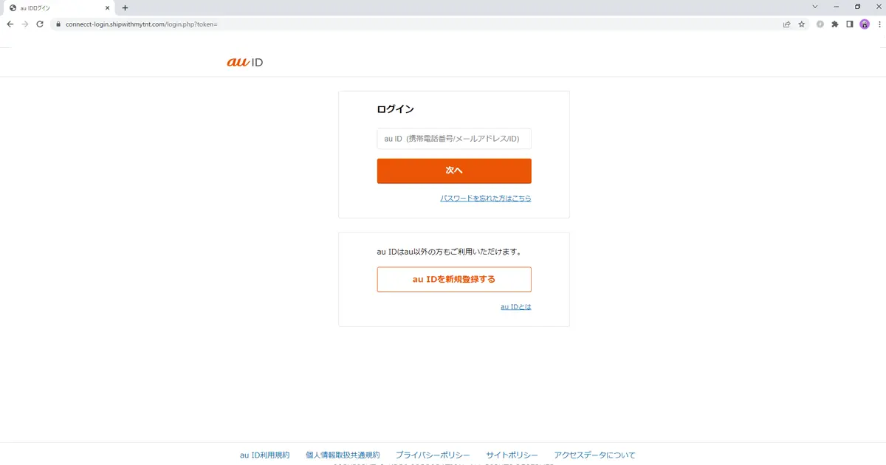Select the au ID login tab

(x=59, y=7)
